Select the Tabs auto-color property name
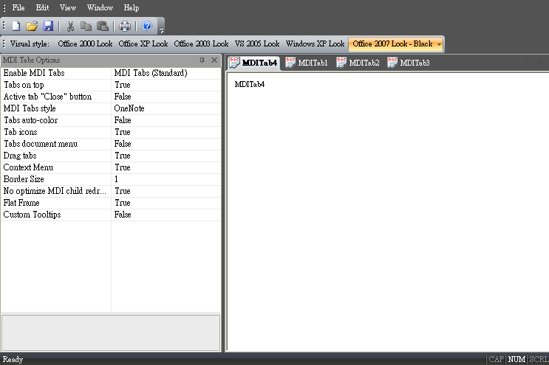 [30, 120]
